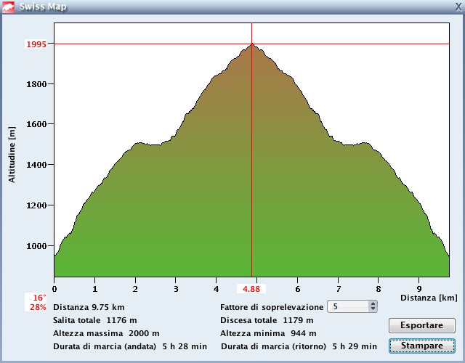Image resolution: width=465 pixels, height=363 pixels.
Task: Click the red 4.88 distance marker label
Action: click(252, 289)
